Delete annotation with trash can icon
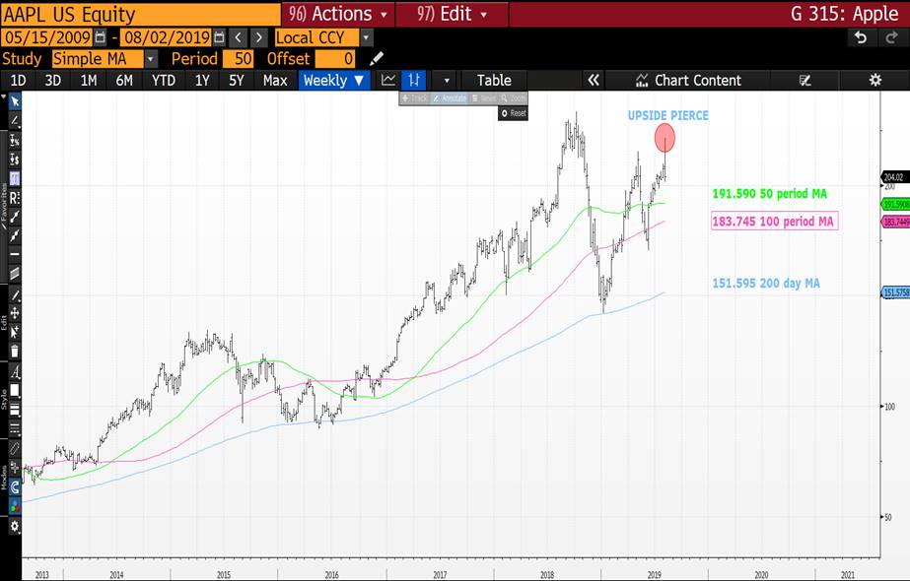The width and height of the screenshot is (910, 581). coord(15,351)
